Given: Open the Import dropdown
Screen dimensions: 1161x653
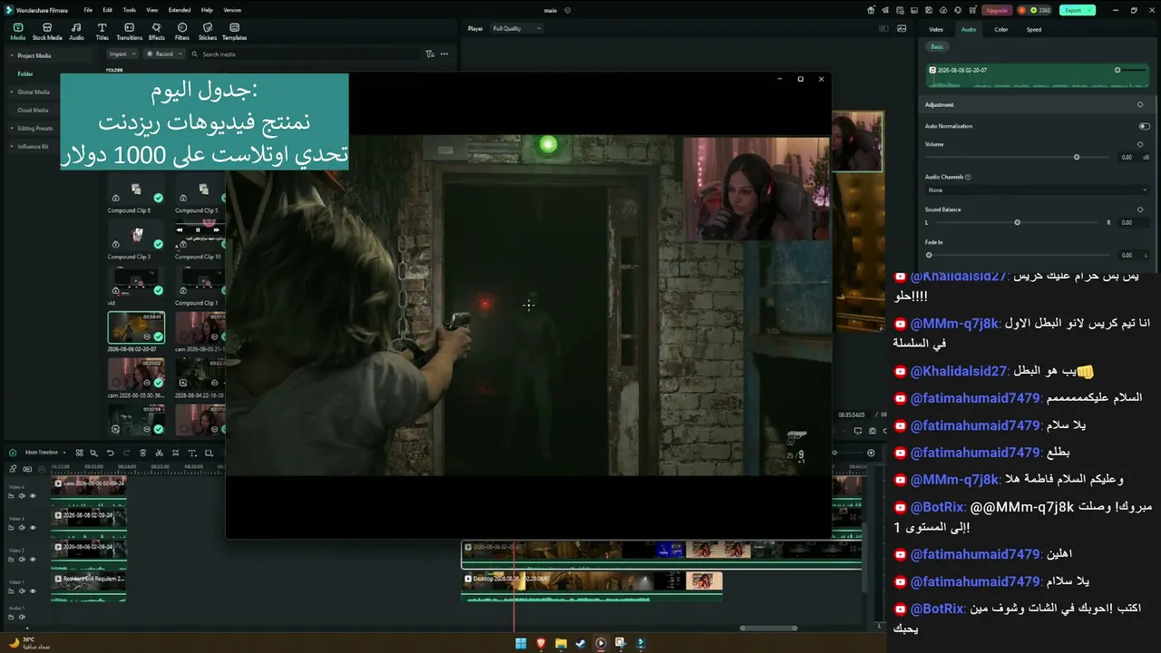Looking at the screenshot, I should [x=122, y=54].
